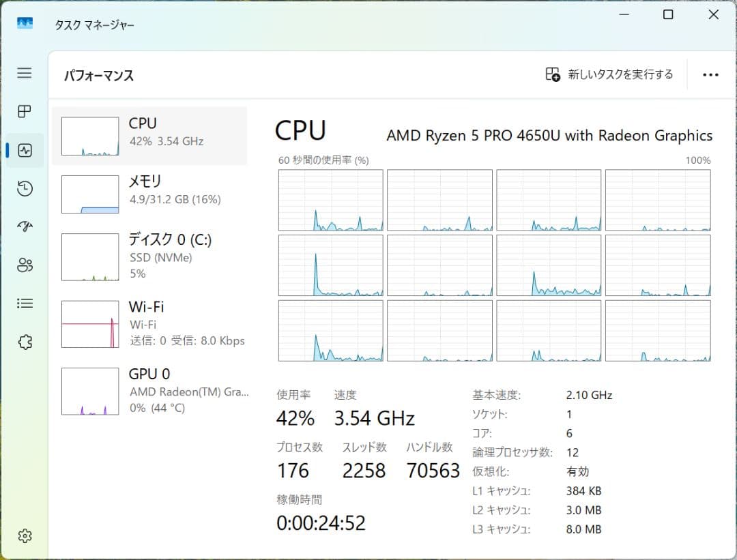Select the Performance monitor icon
The width and height of the screenshot is (737, 560).
tap(25, 150)
